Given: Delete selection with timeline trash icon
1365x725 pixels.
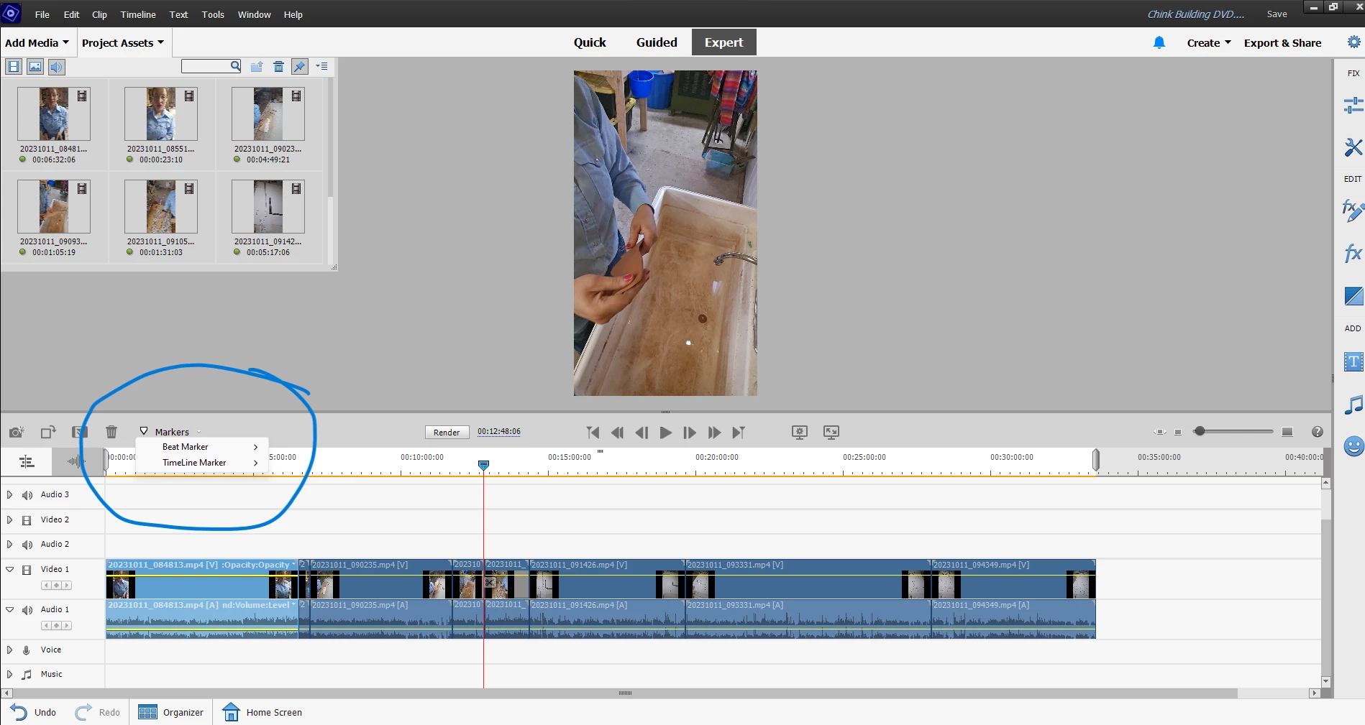Looking at the screenshot, I should click(111, 432).
